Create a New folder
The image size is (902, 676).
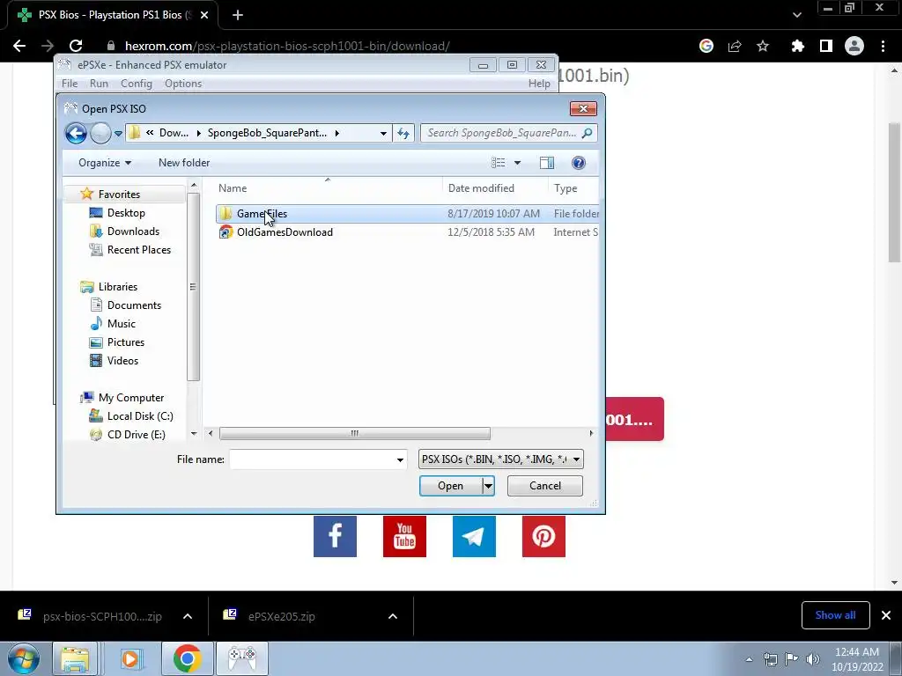click(x=184, y=163)
